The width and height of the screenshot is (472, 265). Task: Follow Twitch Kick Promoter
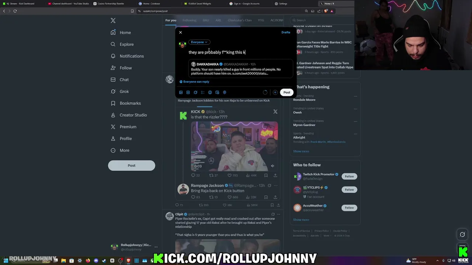click(x=349, y=176)
